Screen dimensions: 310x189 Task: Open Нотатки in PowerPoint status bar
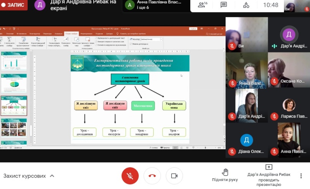tap(153, 148)
